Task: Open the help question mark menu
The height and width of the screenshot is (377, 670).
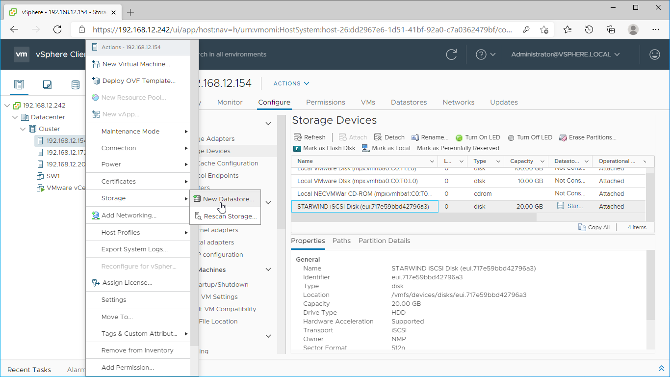Action: [x=486, y=54]
